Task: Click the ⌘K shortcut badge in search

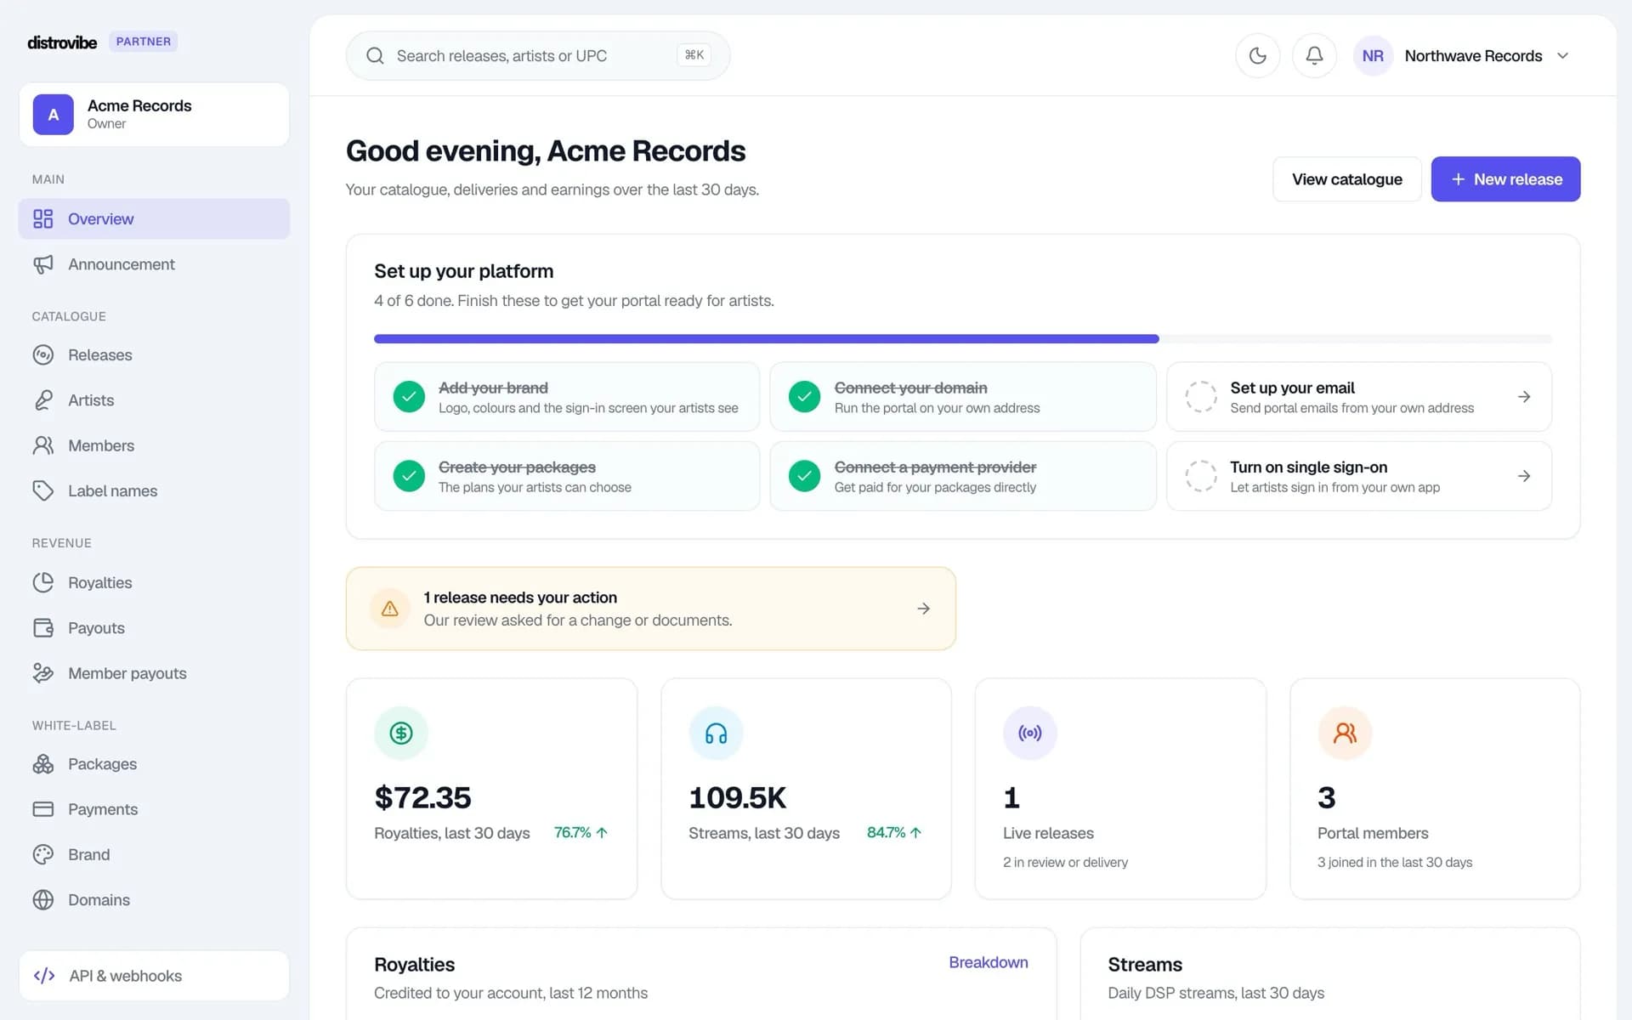Action: [694, 55]
